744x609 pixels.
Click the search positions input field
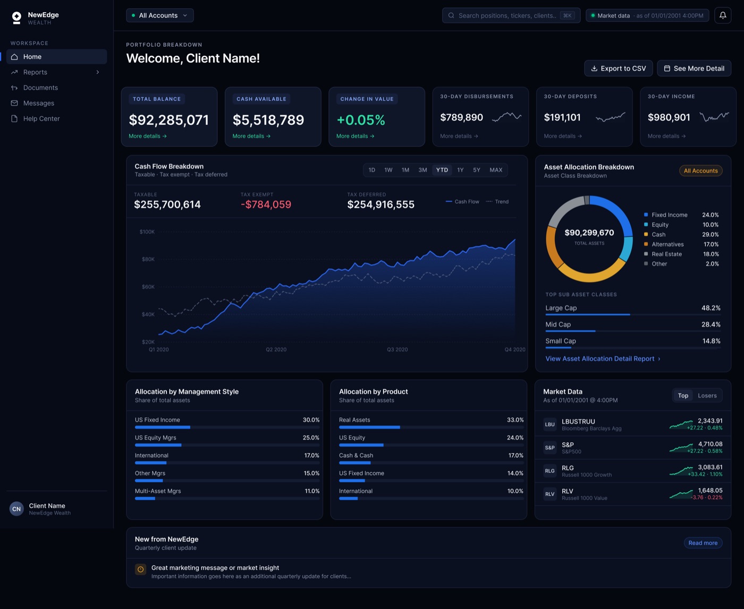point(511,15)
